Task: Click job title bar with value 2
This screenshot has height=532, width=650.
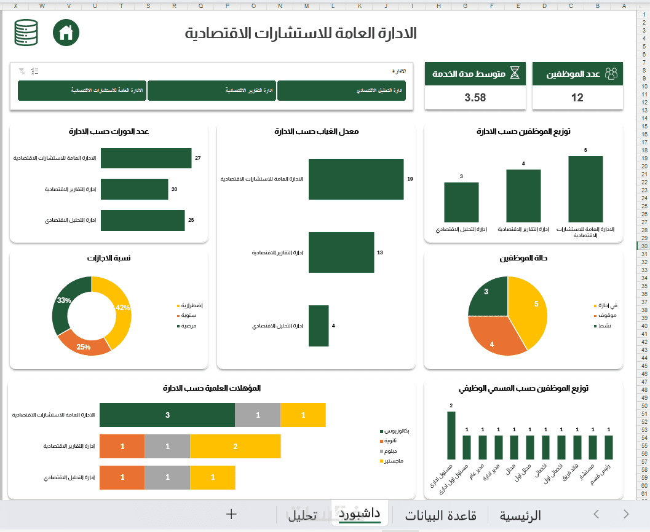Action: point(451,436)
